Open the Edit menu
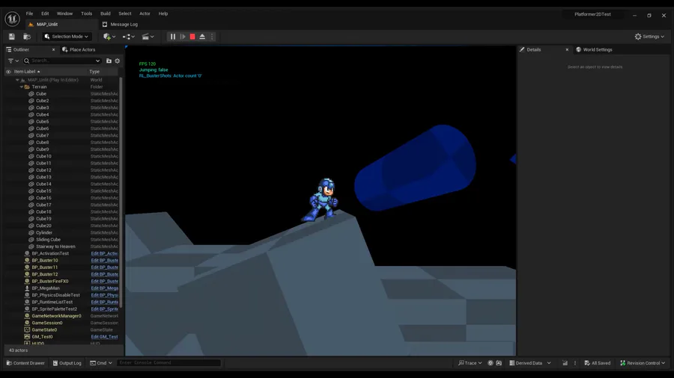 tap(45, 13)
